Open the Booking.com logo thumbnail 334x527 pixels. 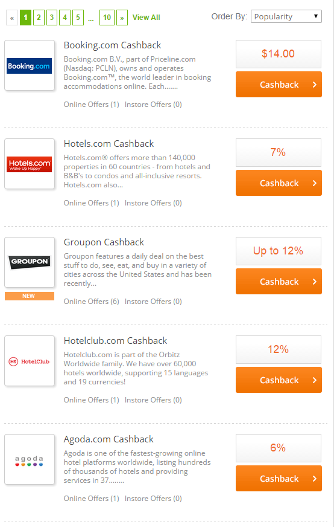click(30, 65)
